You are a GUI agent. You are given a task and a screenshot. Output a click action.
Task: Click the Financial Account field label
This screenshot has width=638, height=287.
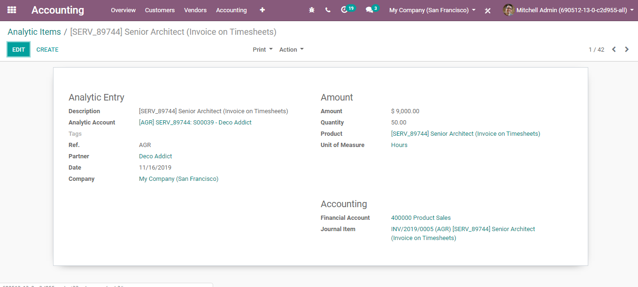(345, 218)
